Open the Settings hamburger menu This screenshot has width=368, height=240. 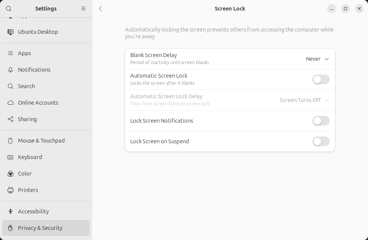click(x=83, y=9)
